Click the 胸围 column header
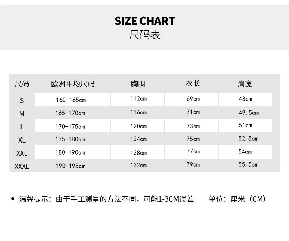 click(x=138, y=84)
